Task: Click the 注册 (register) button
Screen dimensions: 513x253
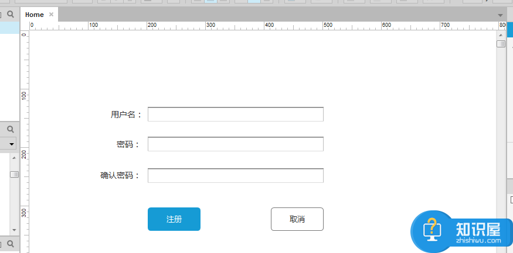Action: [174, 219]
